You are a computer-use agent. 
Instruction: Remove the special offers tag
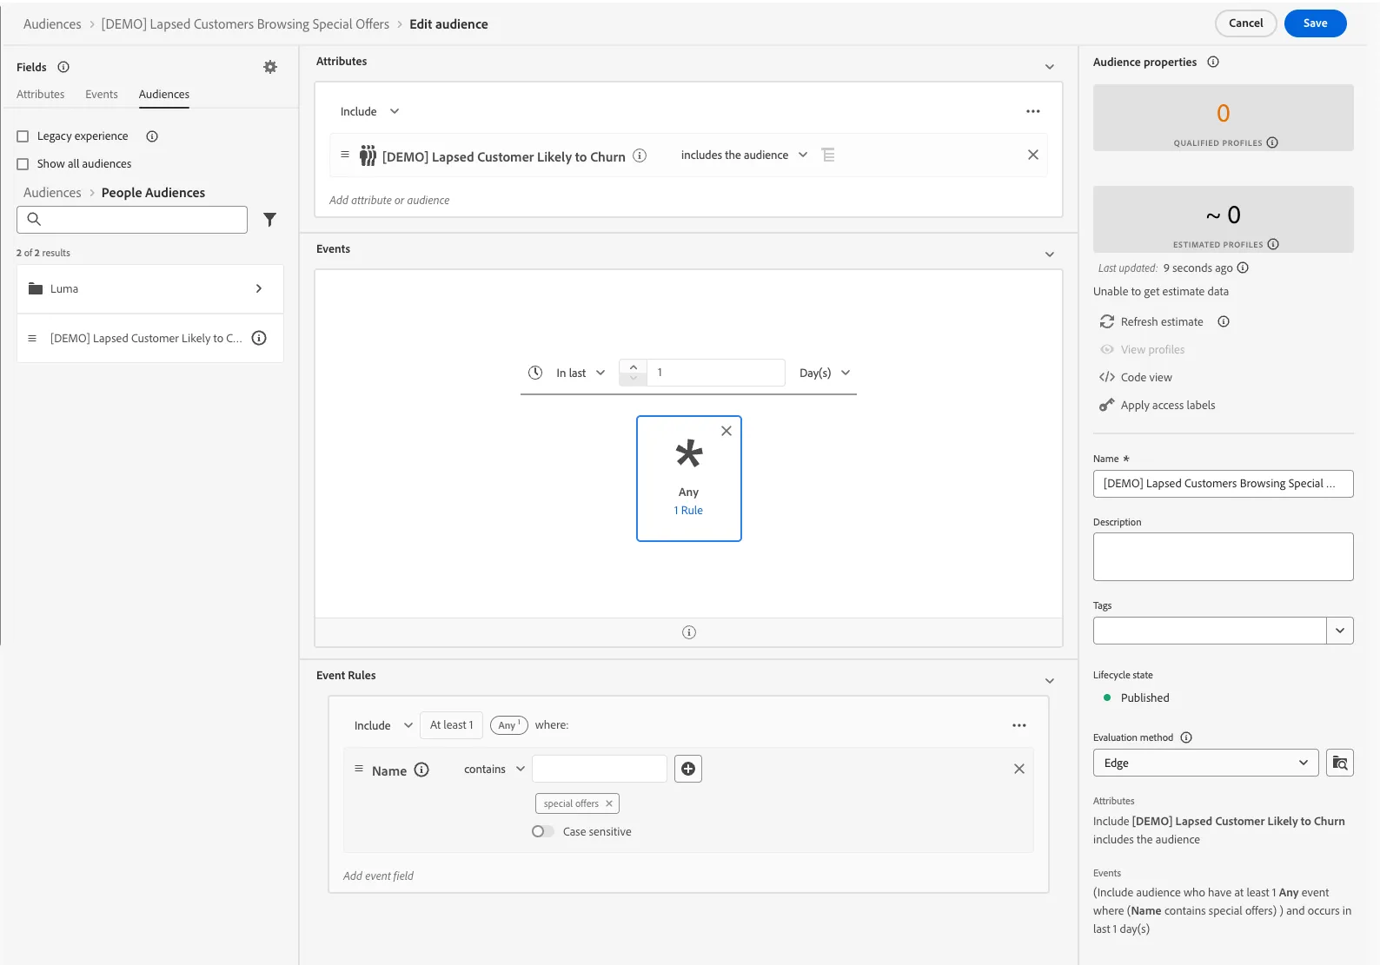pos(609,803)
